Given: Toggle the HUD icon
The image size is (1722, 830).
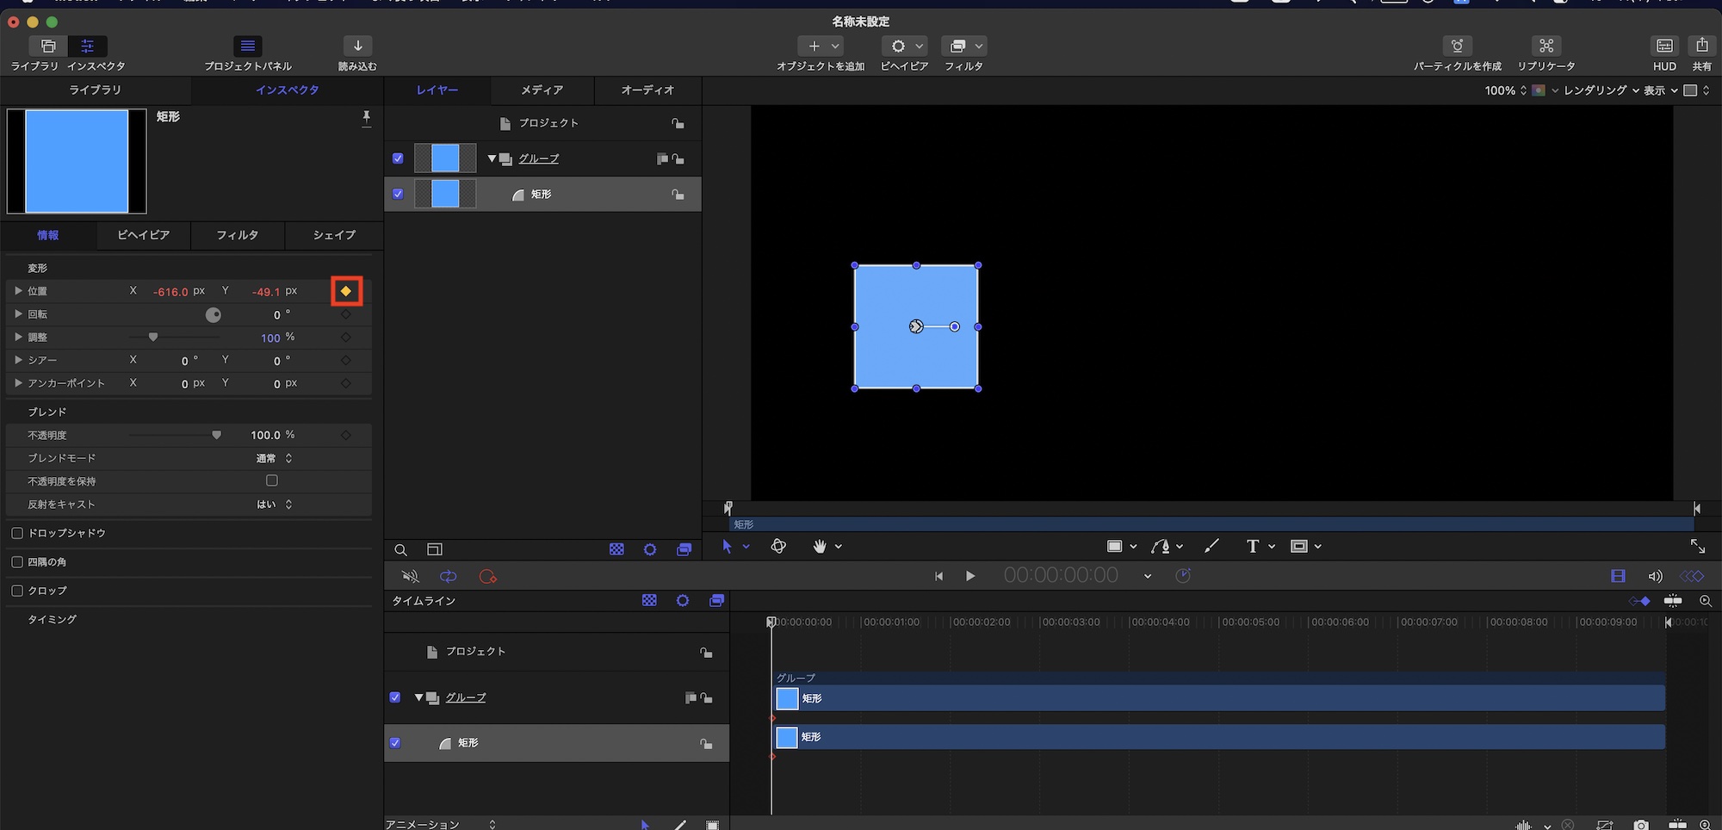Looking at the screenshot, I should pos(1664,46).
